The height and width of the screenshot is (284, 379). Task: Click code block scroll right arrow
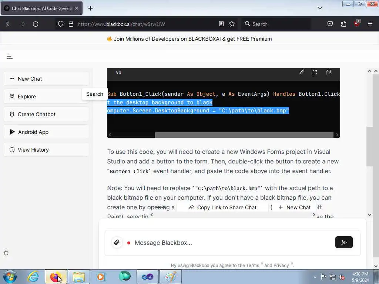[x=337, y=135]
